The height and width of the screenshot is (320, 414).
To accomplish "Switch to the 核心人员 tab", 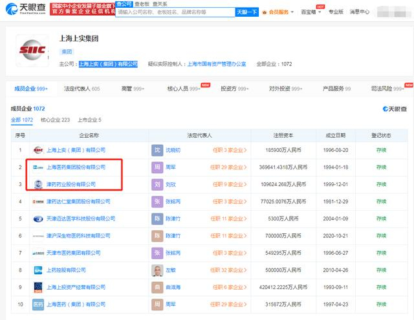I will tap(184, 89).
